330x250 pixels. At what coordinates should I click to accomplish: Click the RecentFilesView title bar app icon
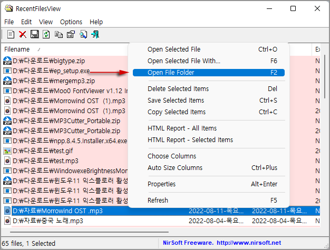pyautogui.click(x=9, y=8)
